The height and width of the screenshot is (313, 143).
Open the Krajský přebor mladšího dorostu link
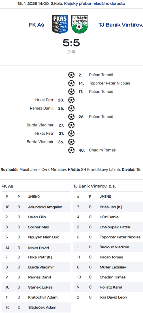pyautogui.click(x=95, y=4)
